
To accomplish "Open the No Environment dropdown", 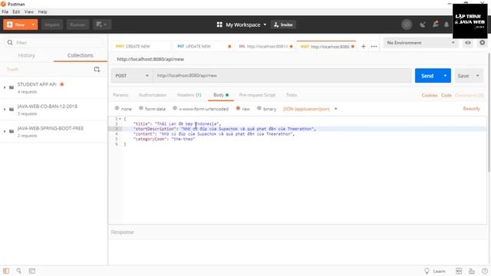I will point(420,43).
